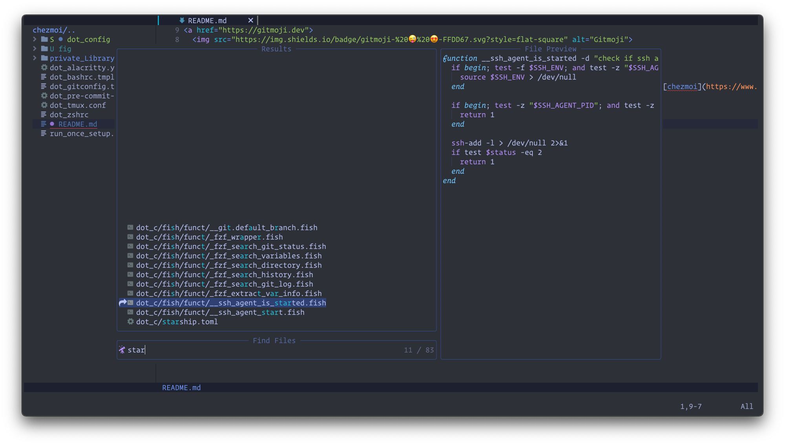The image size is (785, 445).
Task: Select _fzf_search_history.fish result
Action: 225,274
